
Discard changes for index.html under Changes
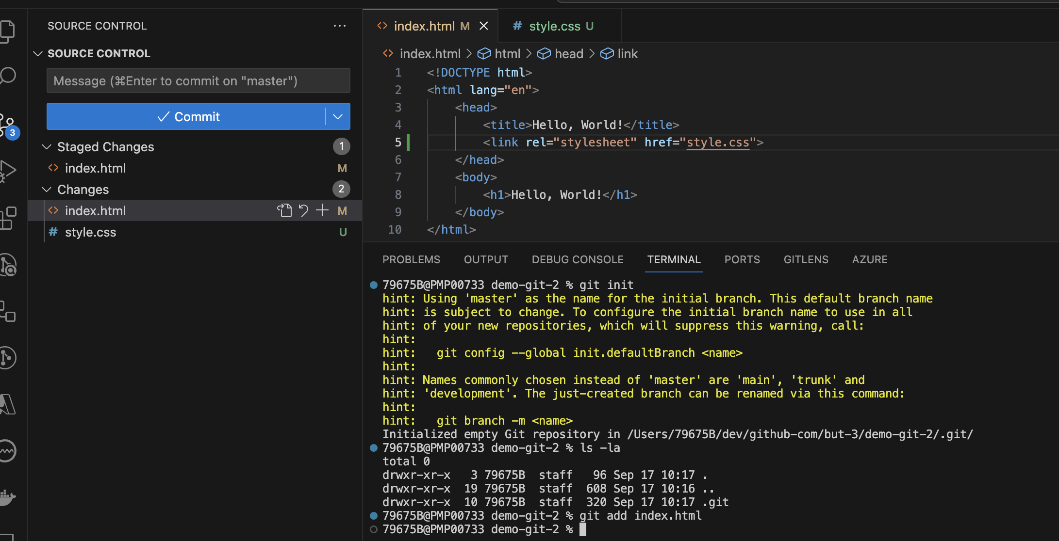coord(304,210)
